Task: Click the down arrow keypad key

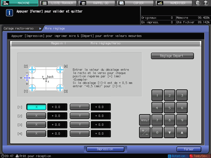Action: 169,132
